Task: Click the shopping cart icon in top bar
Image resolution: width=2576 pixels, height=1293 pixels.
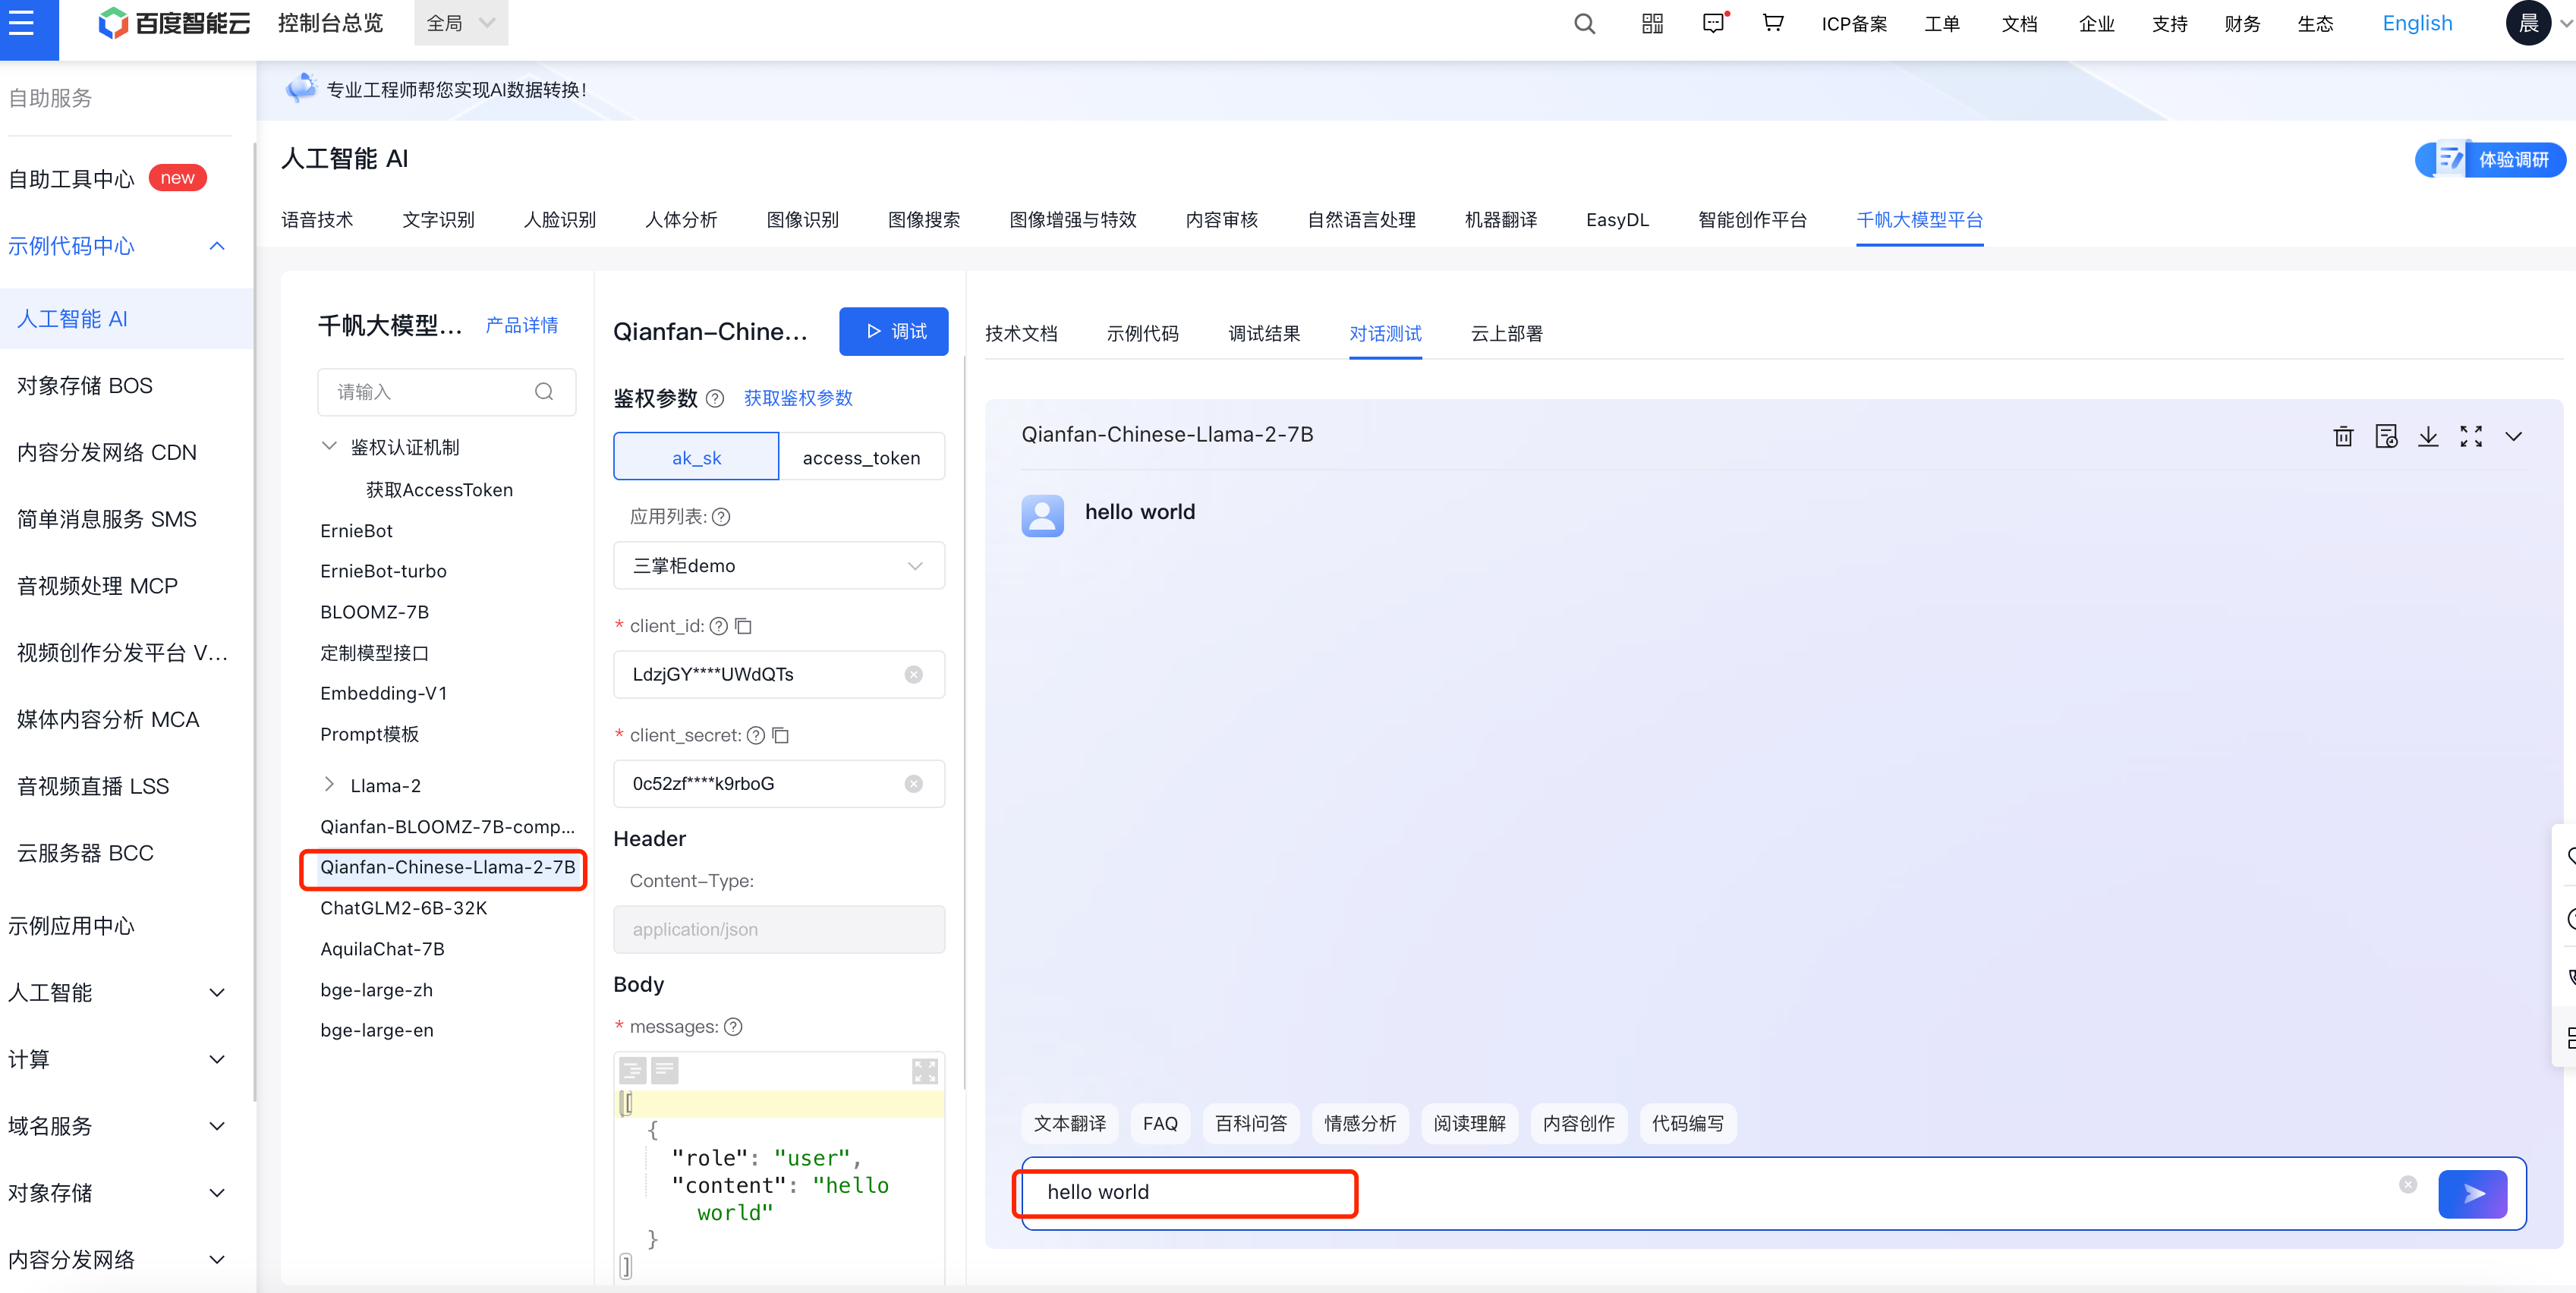Action: tap(1772, 24)
